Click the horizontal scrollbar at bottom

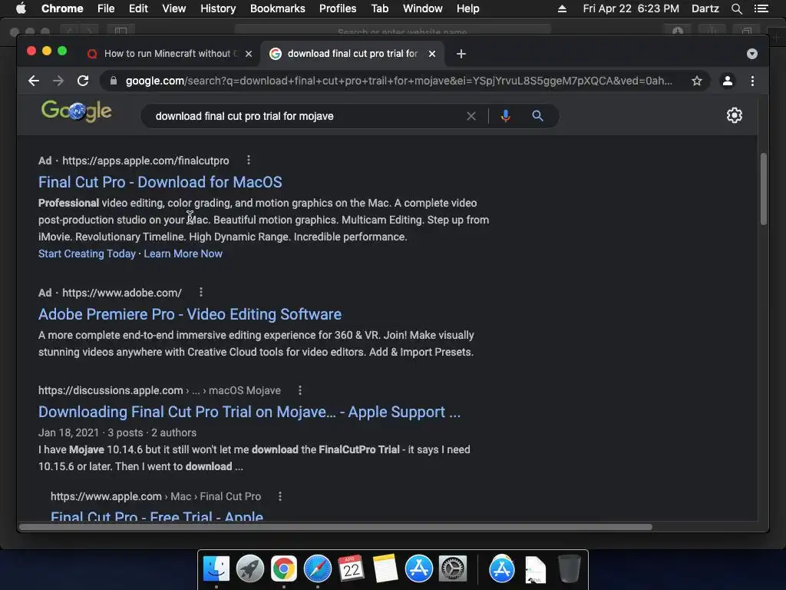click(336, 527)
